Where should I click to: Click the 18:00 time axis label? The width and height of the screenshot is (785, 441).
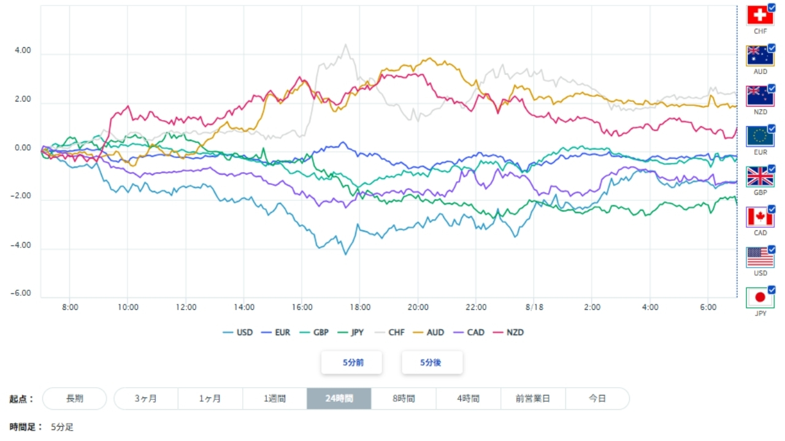(x=360, y=307)
